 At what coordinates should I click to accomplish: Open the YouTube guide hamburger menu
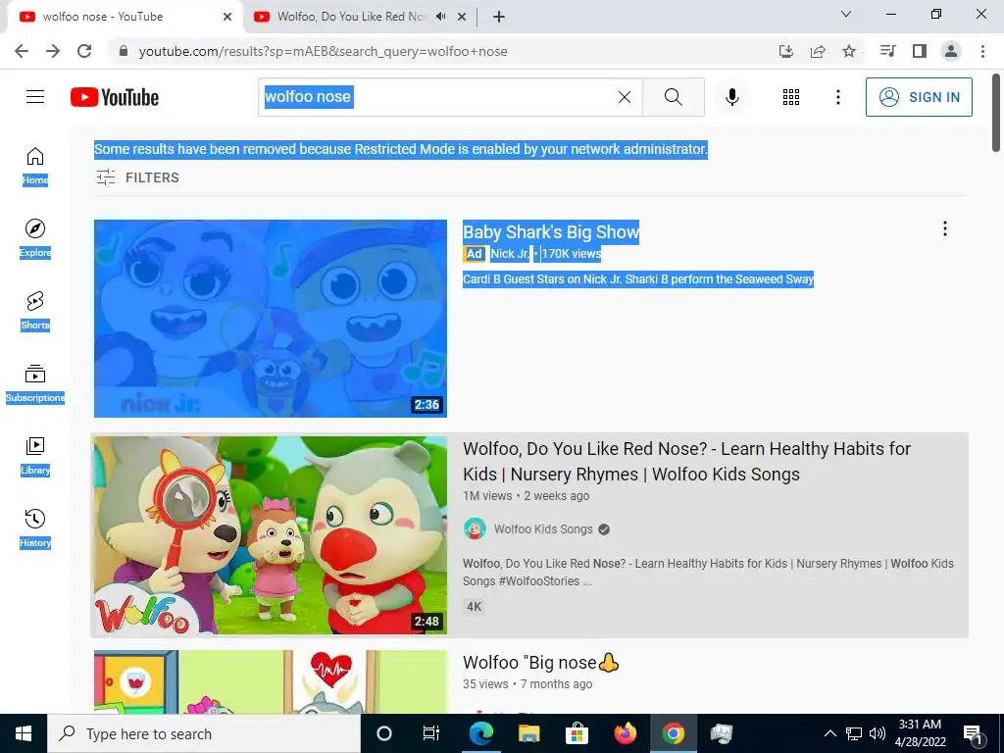click(35, 97)
